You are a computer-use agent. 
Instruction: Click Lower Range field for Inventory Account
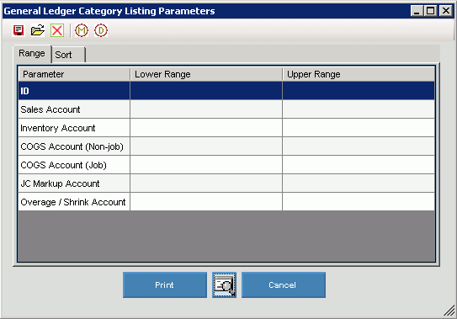pos(206,128)
